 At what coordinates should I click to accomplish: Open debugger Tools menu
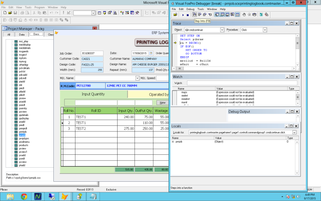[201, 9]
